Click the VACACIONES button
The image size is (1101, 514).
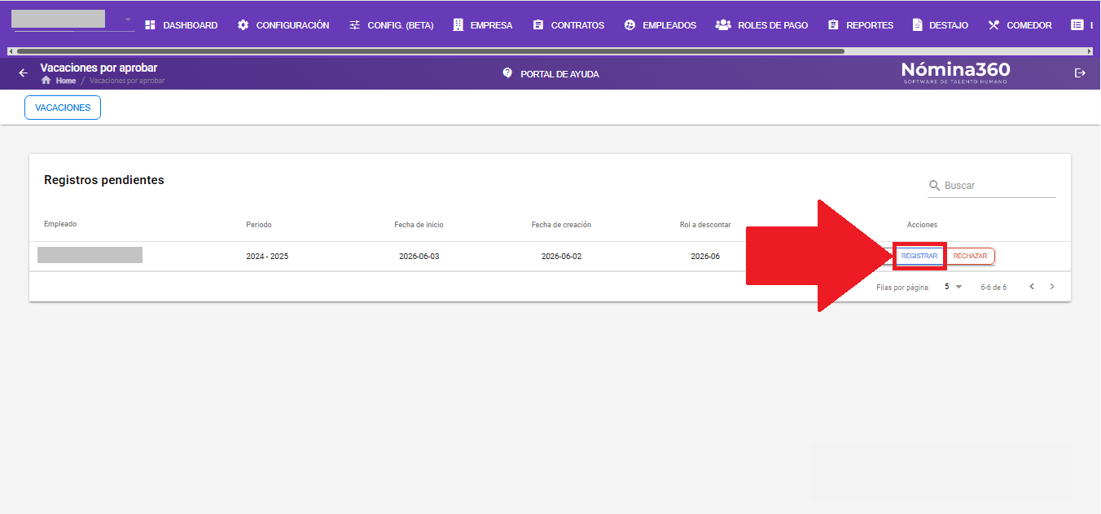pyautogui.click(x=63, y=108)
